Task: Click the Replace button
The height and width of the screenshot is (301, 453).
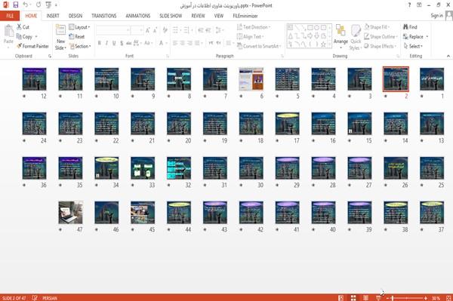Action: click(x=415, y=37)
